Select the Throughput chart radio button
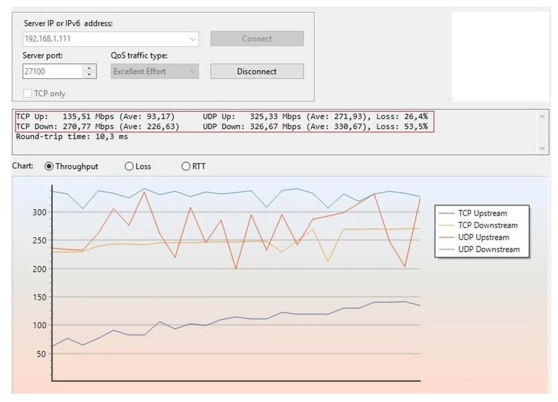Screen dimensions: 558x402 tap(49, 166)
